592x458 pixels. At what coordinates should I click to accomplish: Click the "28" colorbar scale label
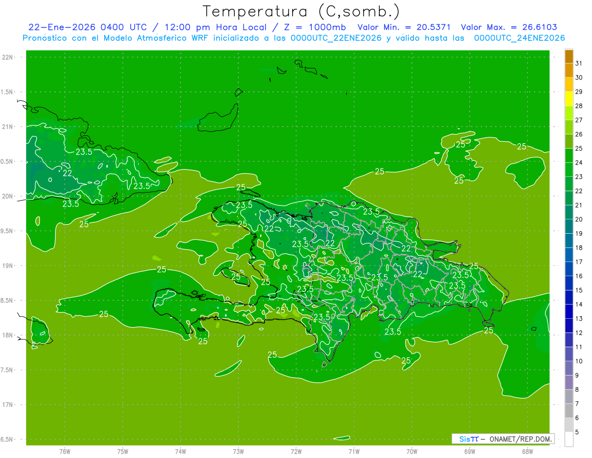[579, 106]
